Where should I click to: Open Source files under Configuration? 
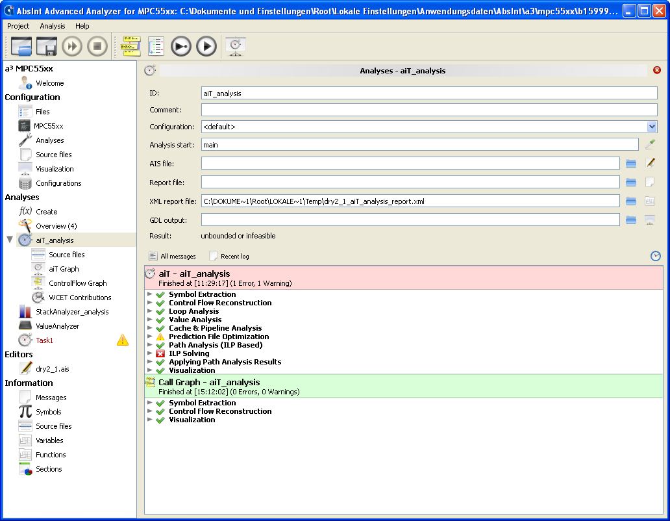point(53,155)
